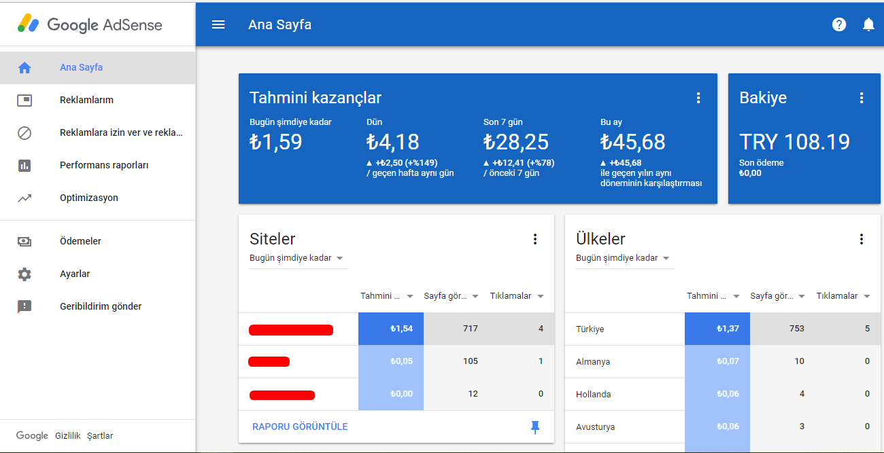The image size is (884, 453).
Task: Open the Şartlar terms link
Action: 100,436
